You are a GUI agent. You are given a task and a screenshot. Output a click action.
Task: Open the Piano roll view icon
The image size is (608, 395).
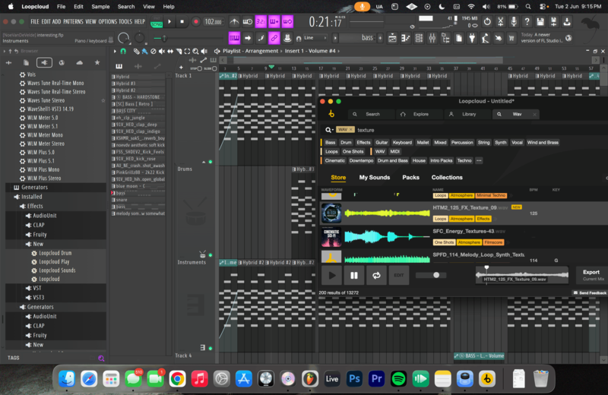tap(406, 38)
